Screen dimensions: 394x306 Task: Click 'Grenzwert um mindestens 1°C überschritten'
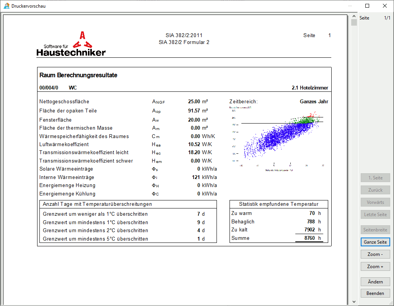point(96,222)
